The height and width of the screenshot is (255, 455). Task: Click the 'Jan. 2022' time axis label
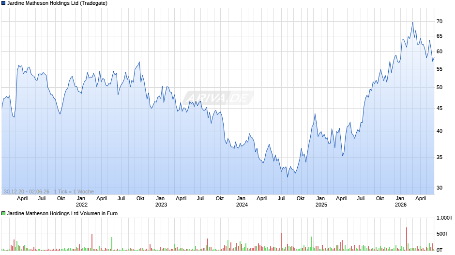coord(81,202)
